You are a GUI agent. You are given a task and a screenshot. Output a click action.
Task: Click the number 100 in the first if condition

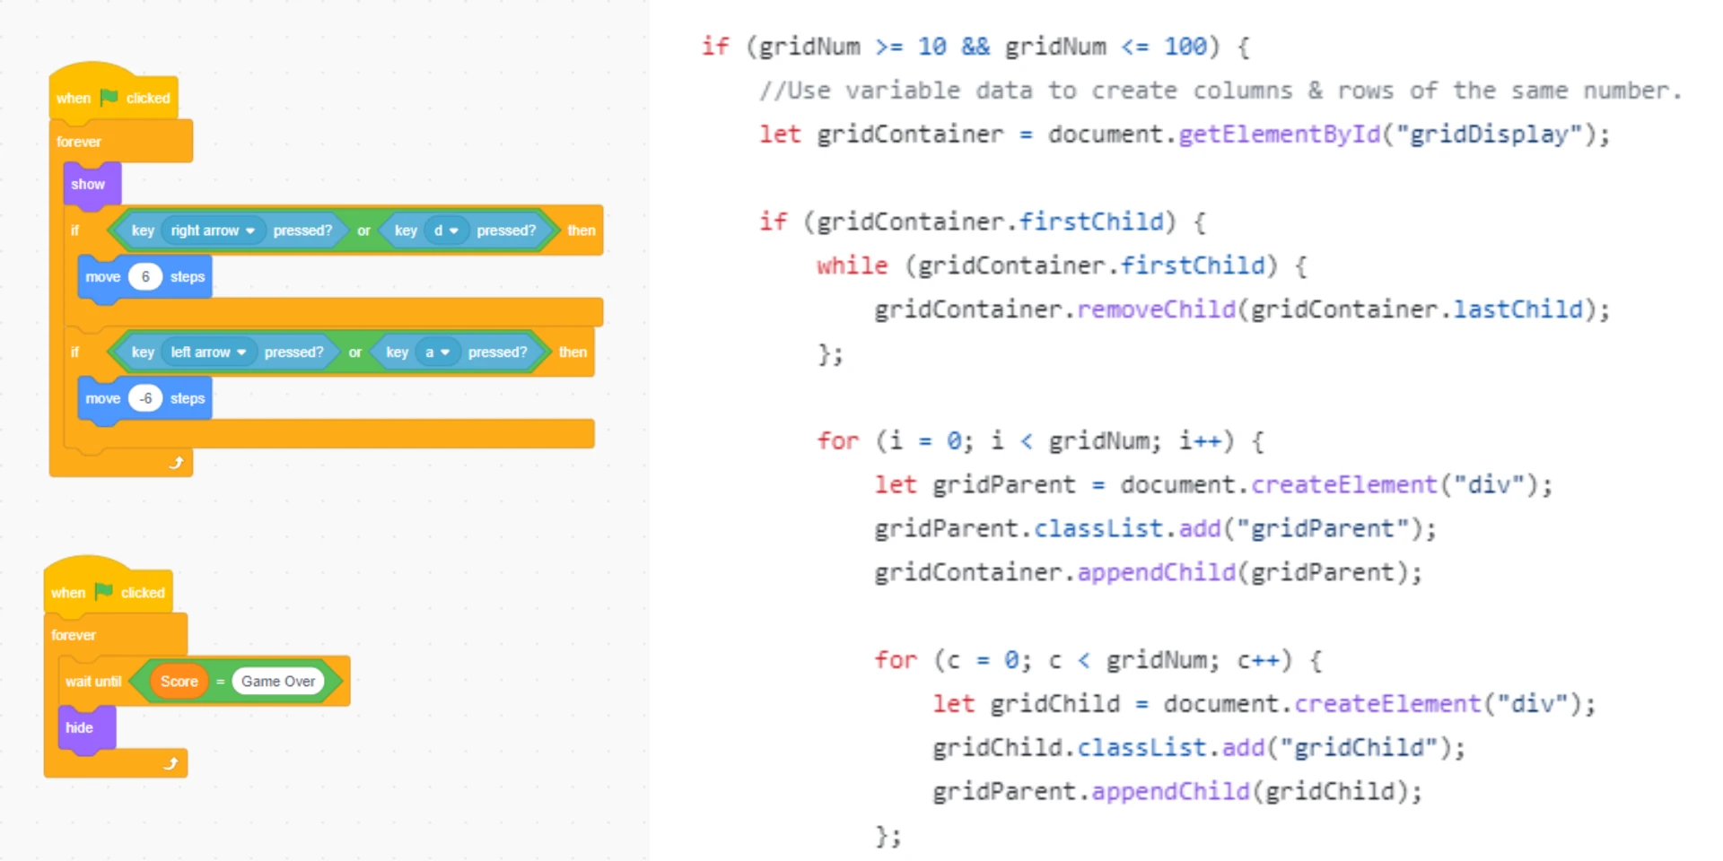1185,47
